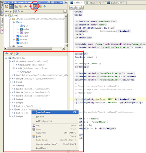Click the body breadcrumb above editor
The height and width of the screenshot is (153, 146).
(78, 8)
